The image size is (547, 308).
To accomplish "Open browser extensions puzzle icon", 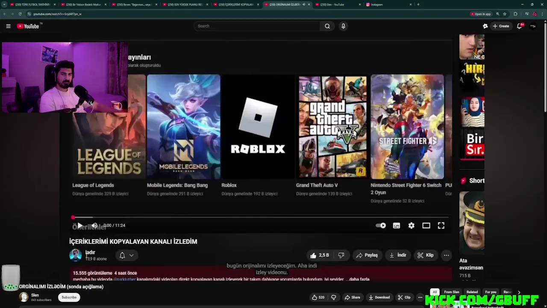I will 515,14.
